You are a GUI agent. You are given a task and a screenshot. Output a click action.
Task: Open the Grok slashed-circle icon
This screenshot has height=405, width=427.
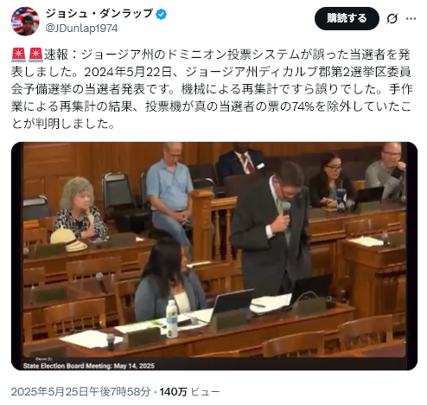click(x=392, y=19)
